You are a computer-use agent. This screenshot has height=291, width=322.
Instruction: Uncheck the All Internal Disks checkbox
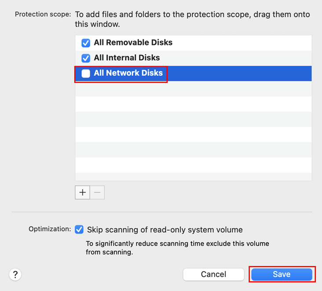click(x=86, y=58)
